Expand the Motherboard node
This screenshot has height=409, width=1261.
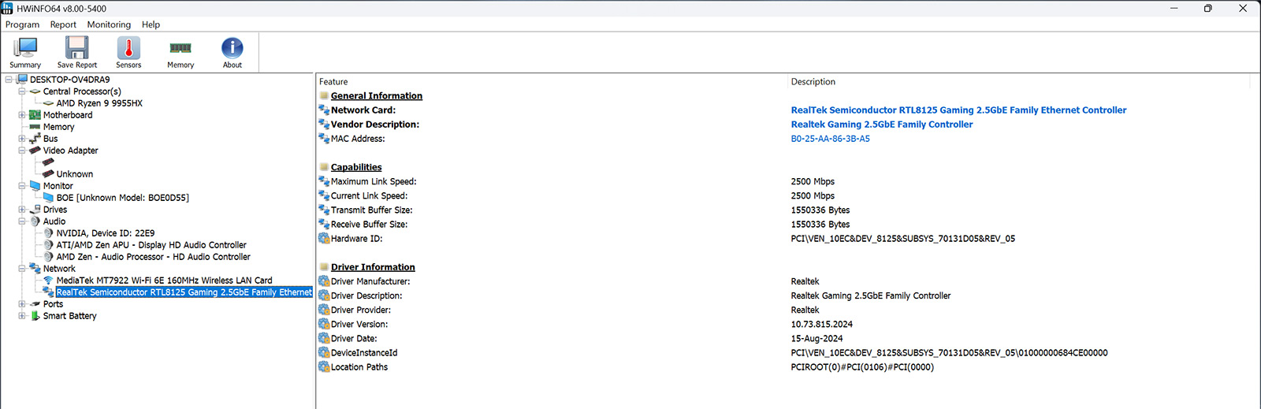click(22, 115)
